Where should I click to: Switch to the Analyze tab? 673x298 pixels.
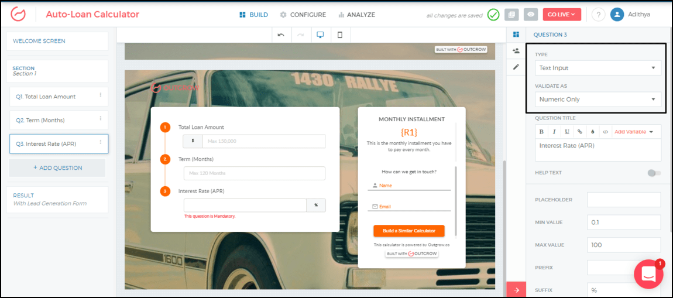pyautogui.click(x=356, y=15)
